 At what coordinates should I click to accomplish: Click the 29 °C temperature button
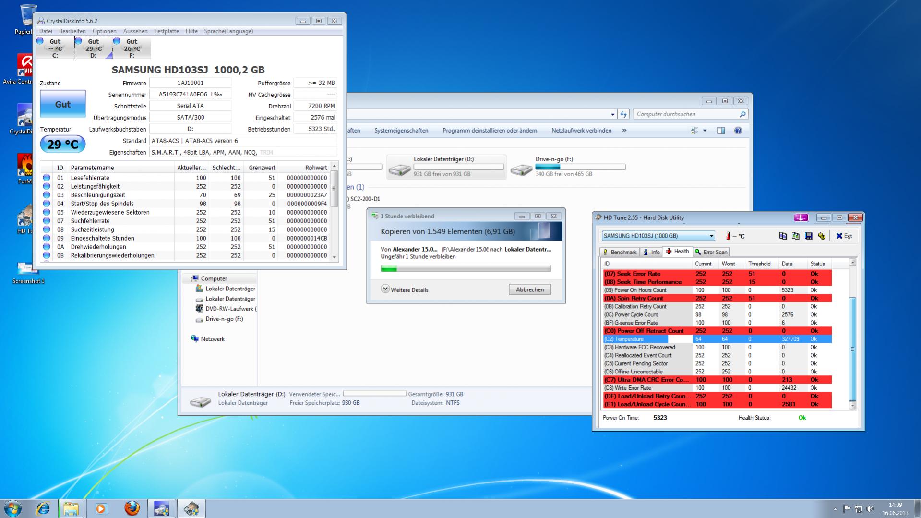[63, 144]
